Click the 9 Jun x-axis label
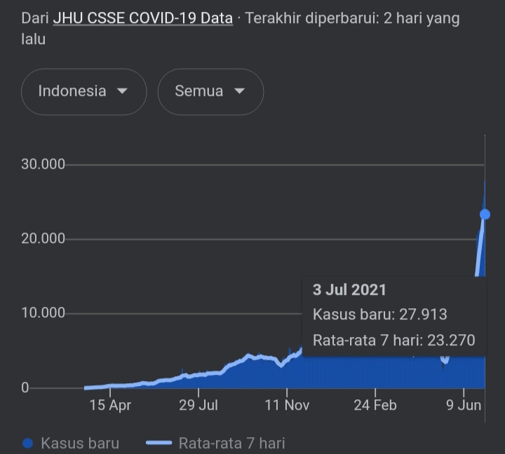Image resolution: width=505 pixels, height=454 pixels. click(x=464, y=405)
